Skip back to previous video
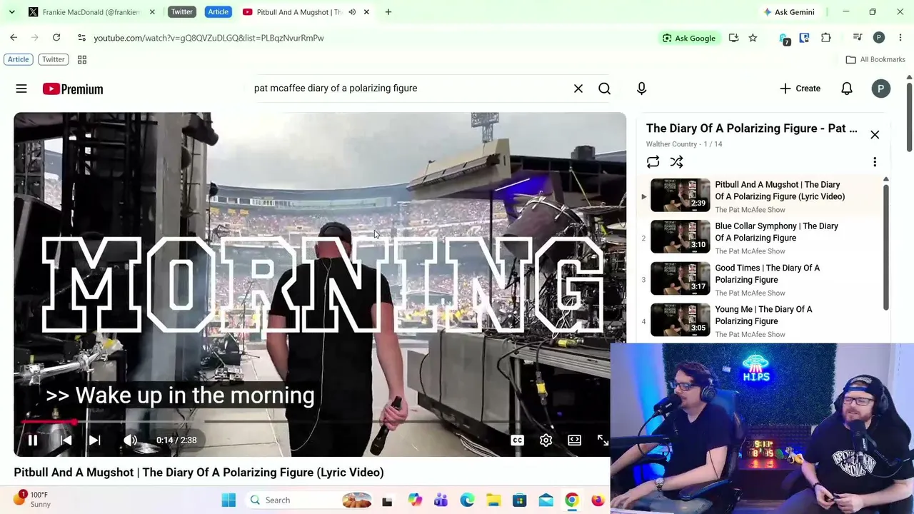The width and height of the screenshot is (914, 514). coord(66,440)
